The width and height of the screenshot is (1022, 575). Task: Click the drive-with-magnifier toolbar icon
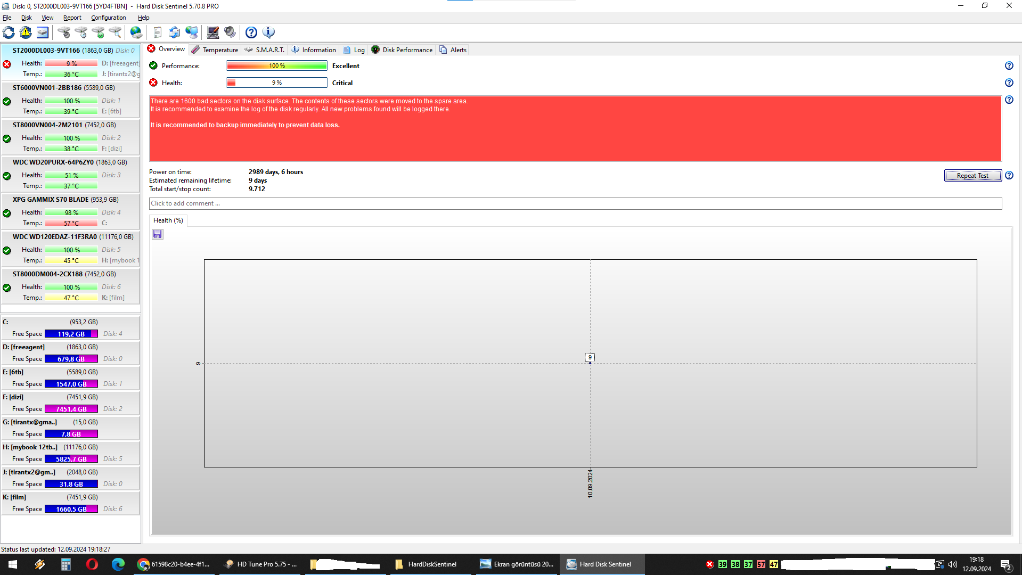pyautogui.click(x=115, y=32)
